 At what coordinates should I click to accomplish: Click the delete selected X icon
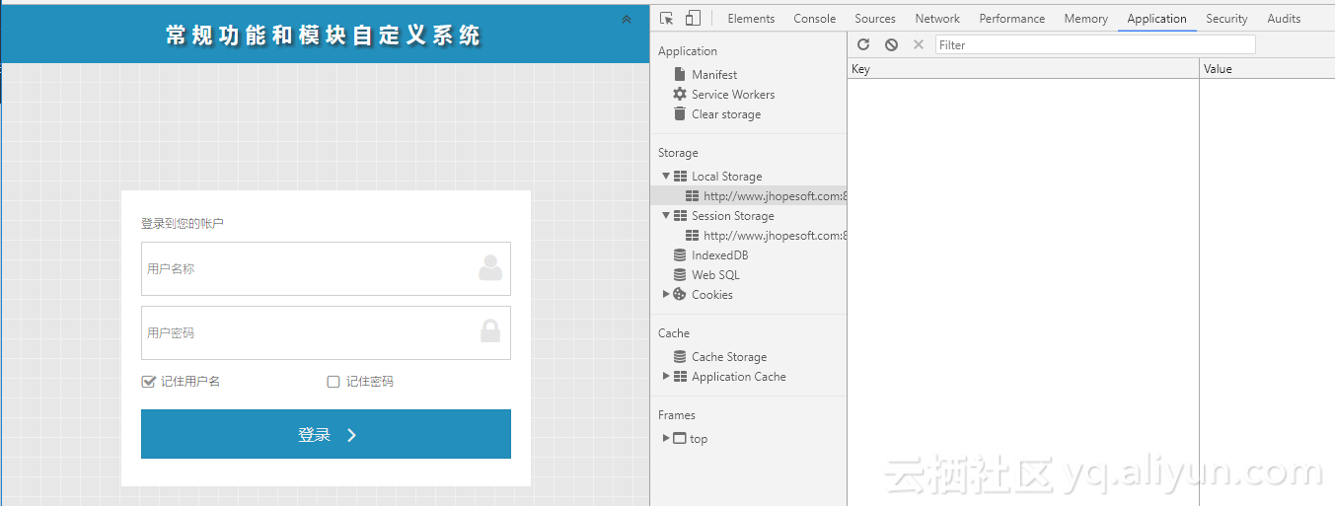[x=919, y=44]
